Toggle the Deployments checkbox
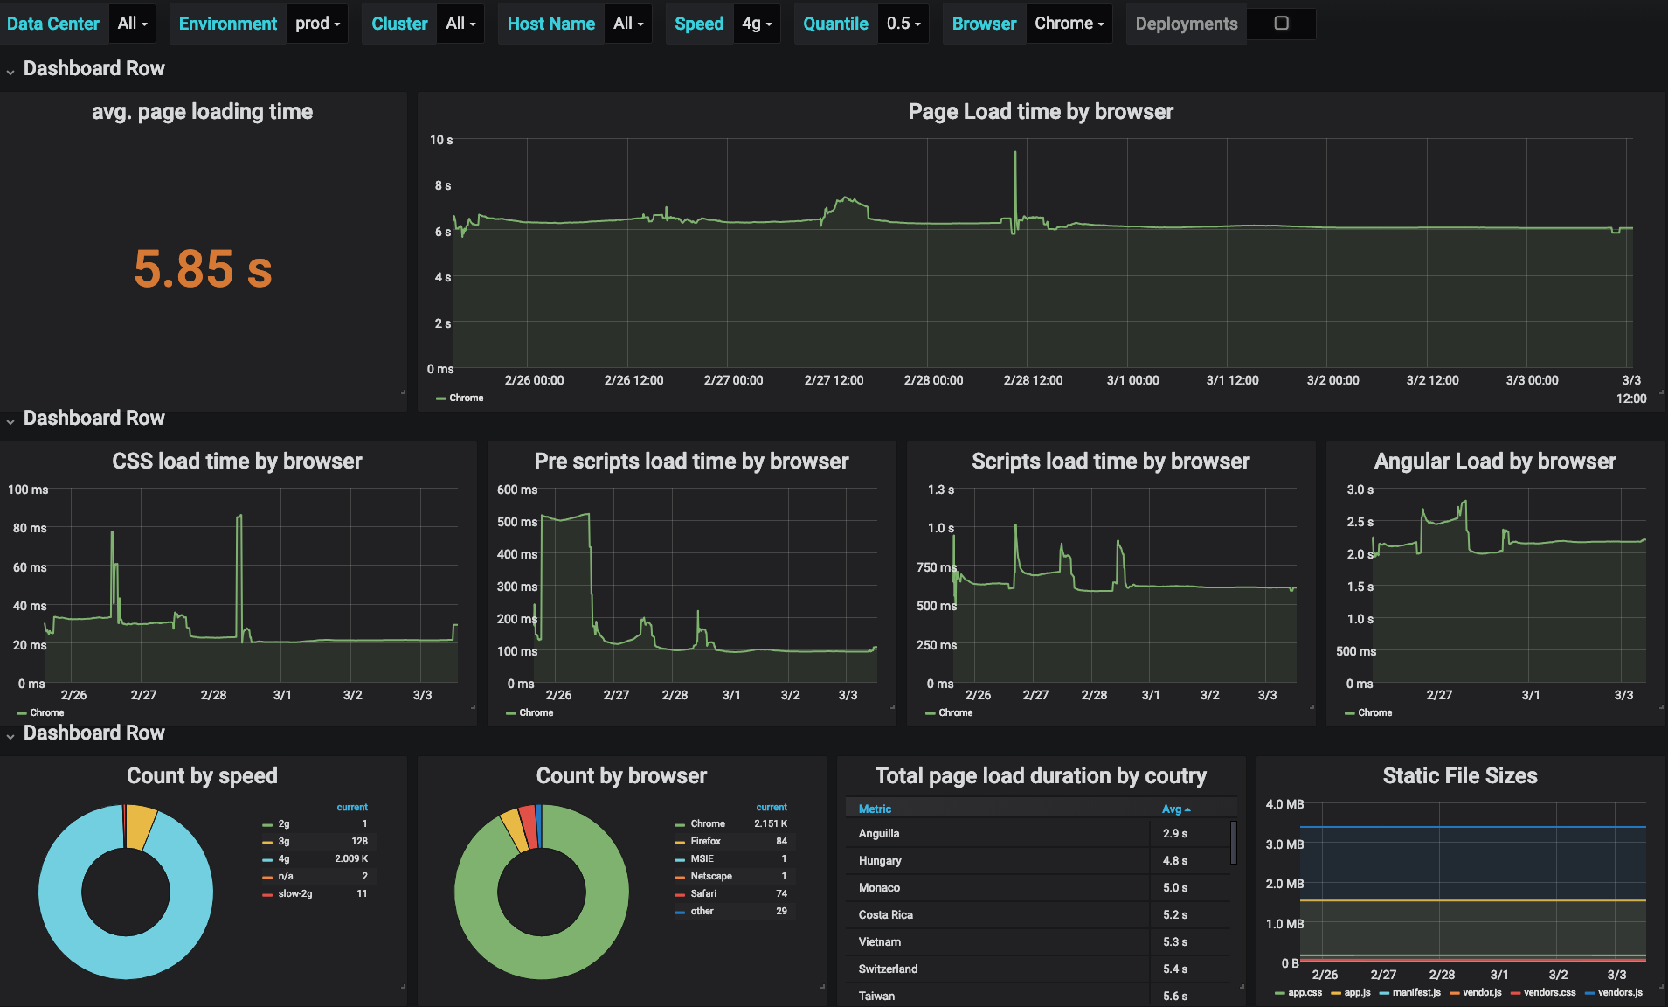The image size is (1668, 1007). (x=1281, y=24)
